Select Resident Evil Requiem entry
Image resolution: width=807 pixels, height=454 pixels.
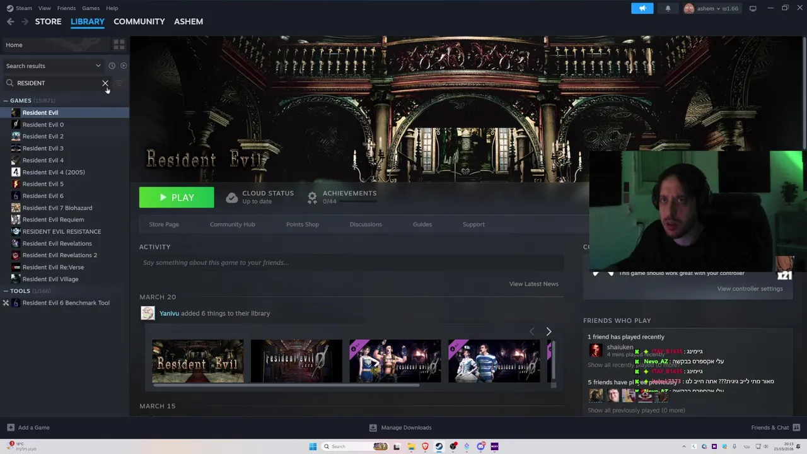[x=53, y=219]
